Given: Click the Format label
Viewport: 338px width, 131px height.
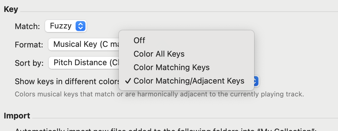Looking at the screenshot, I should [29, 45].
